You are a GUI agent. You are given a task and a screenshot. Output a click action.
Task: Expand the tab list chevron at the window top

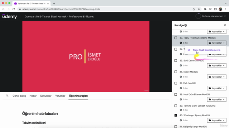pos(225,4)
